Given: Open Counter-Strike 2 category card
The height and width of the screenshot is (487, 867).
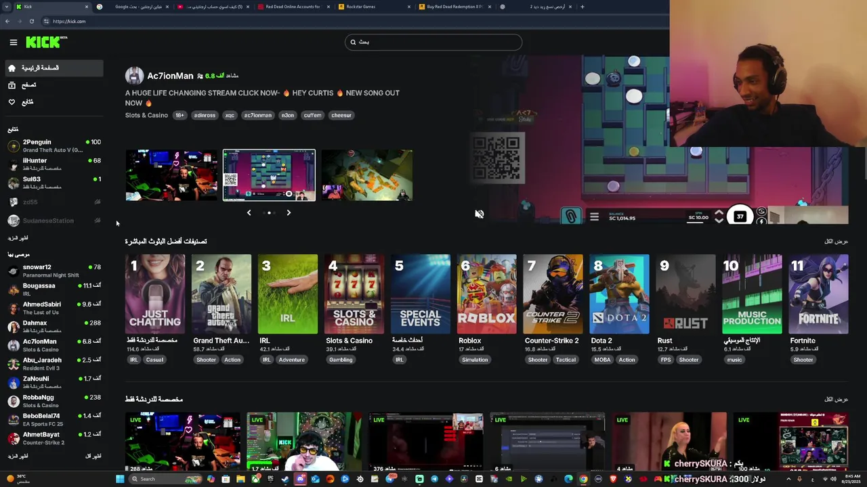Looking at the screenshot, I should [x=553, y=294].
